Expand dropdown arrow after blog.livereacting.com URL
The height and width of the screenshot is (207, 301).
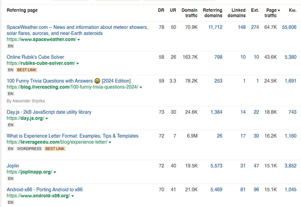141,87
